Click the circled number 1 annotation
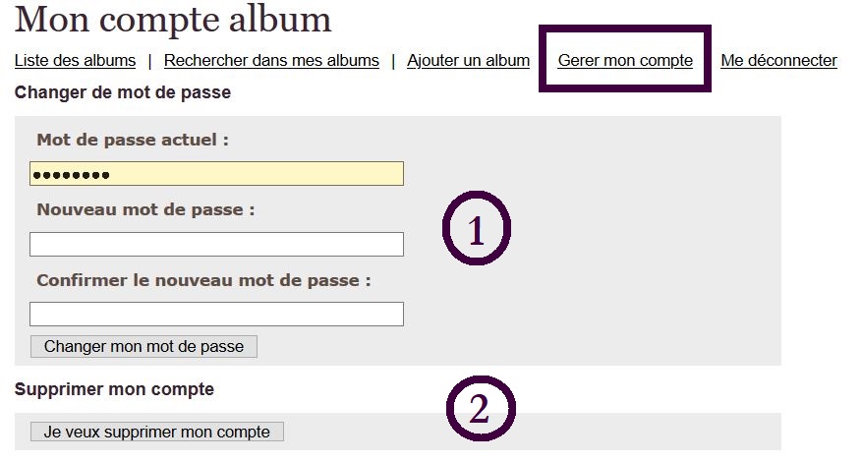 [x=477, y=229]
